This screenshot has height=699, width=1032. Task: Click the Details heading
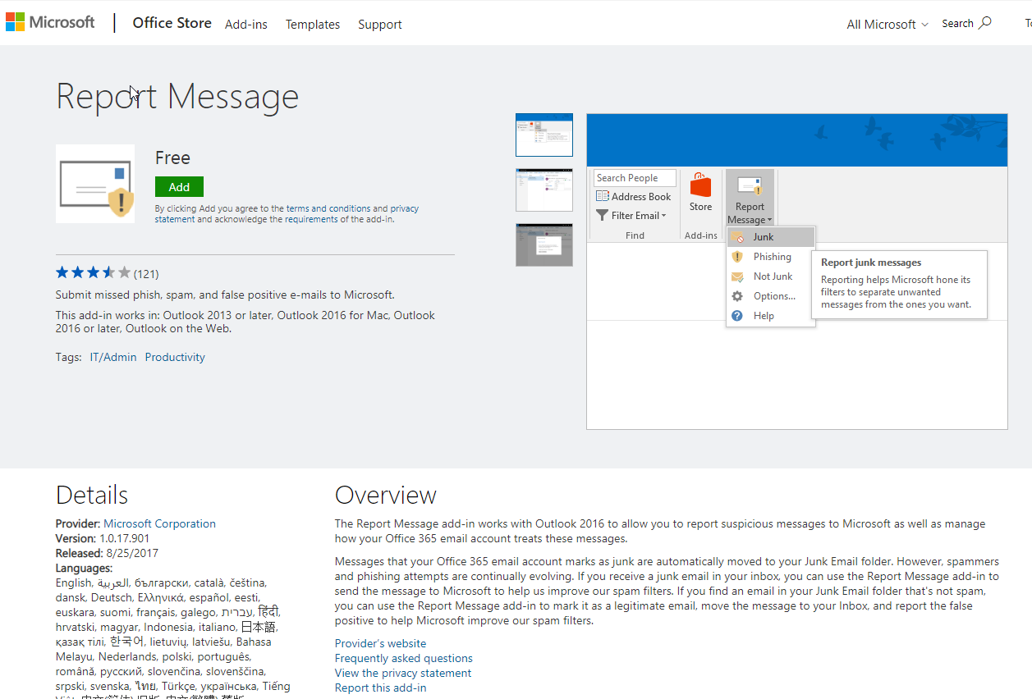(92, 495)
